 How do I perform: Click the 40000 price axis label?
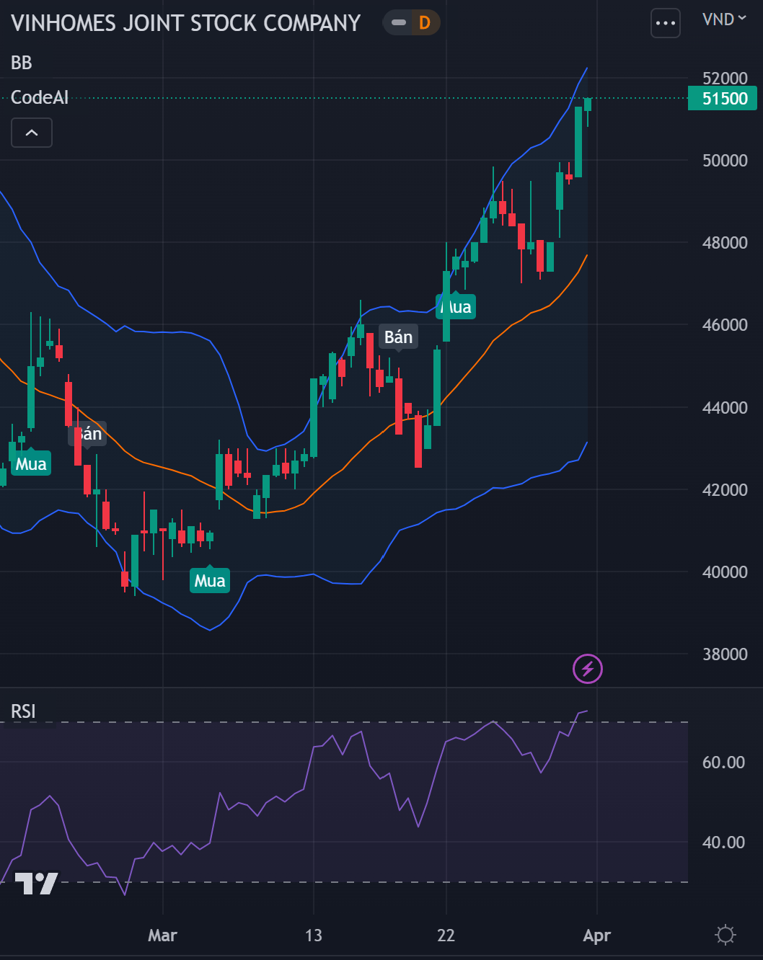tap(725, 572)
